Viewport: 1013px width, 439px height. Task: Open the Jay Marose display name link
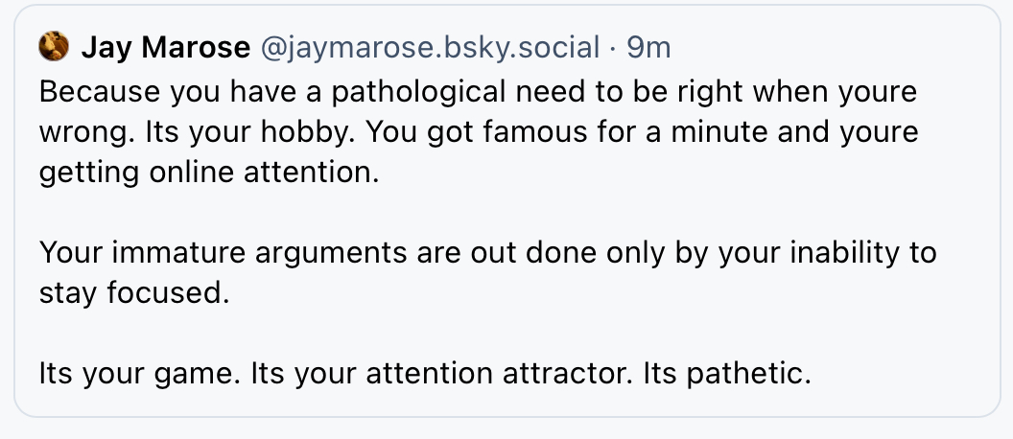pos(165,46)
